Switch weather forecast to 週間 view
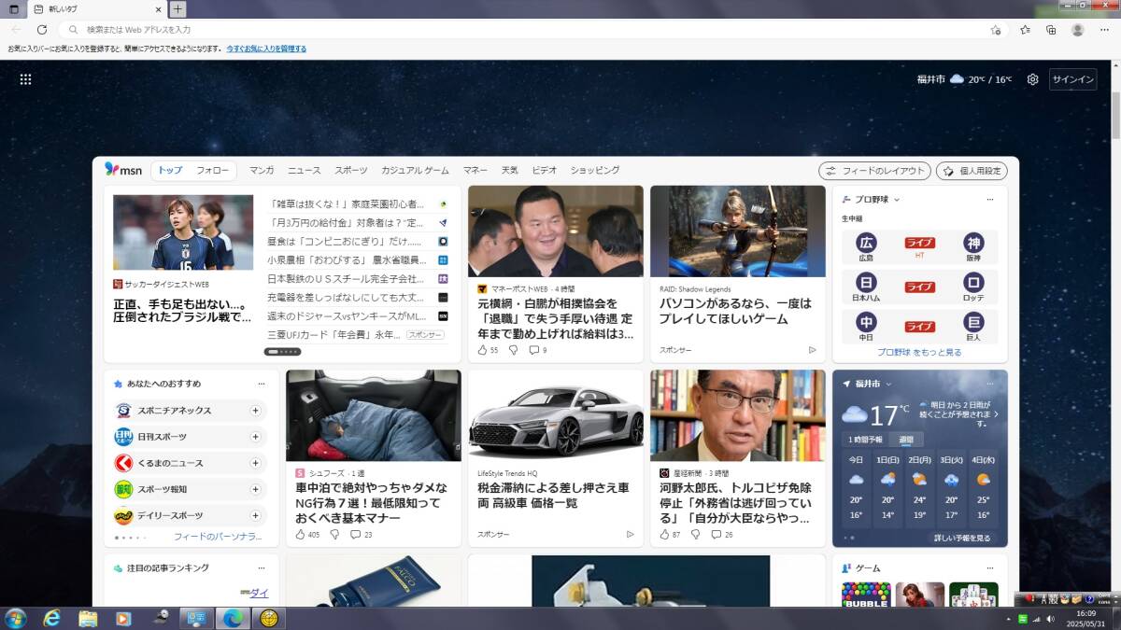 pyautogui.click(x=906, y=440)
